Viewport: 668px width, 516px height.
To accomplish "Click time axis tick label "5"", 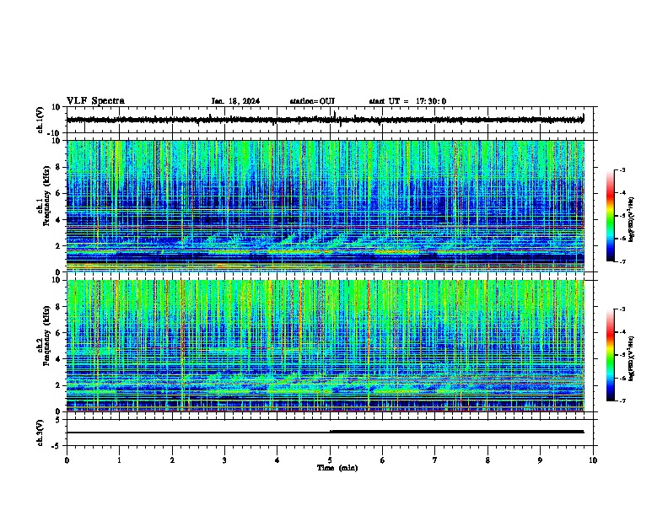I will point(330,460).
